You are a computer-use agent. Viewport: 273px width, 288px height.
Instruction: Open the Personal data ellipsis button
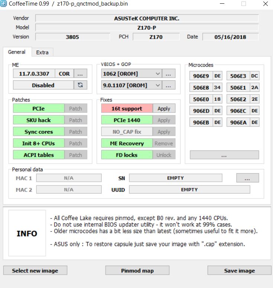(x=247, y=178)
